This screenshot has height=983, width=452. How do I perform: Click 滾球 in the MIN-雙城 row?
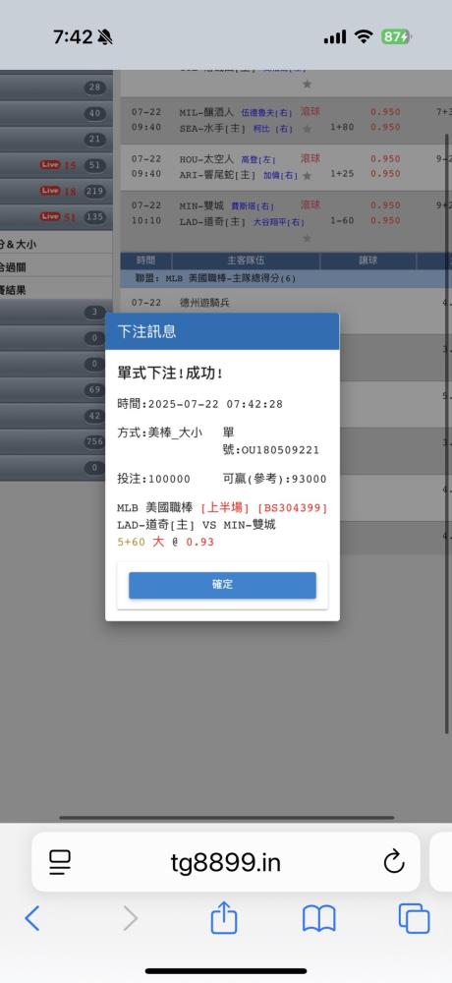(311, 205)
